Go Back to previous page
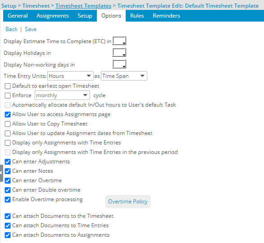This screenshot has width=264, height=243. (x=11, y=29)
